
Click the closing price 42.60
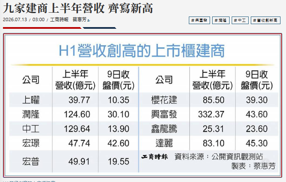coord(118,143)
